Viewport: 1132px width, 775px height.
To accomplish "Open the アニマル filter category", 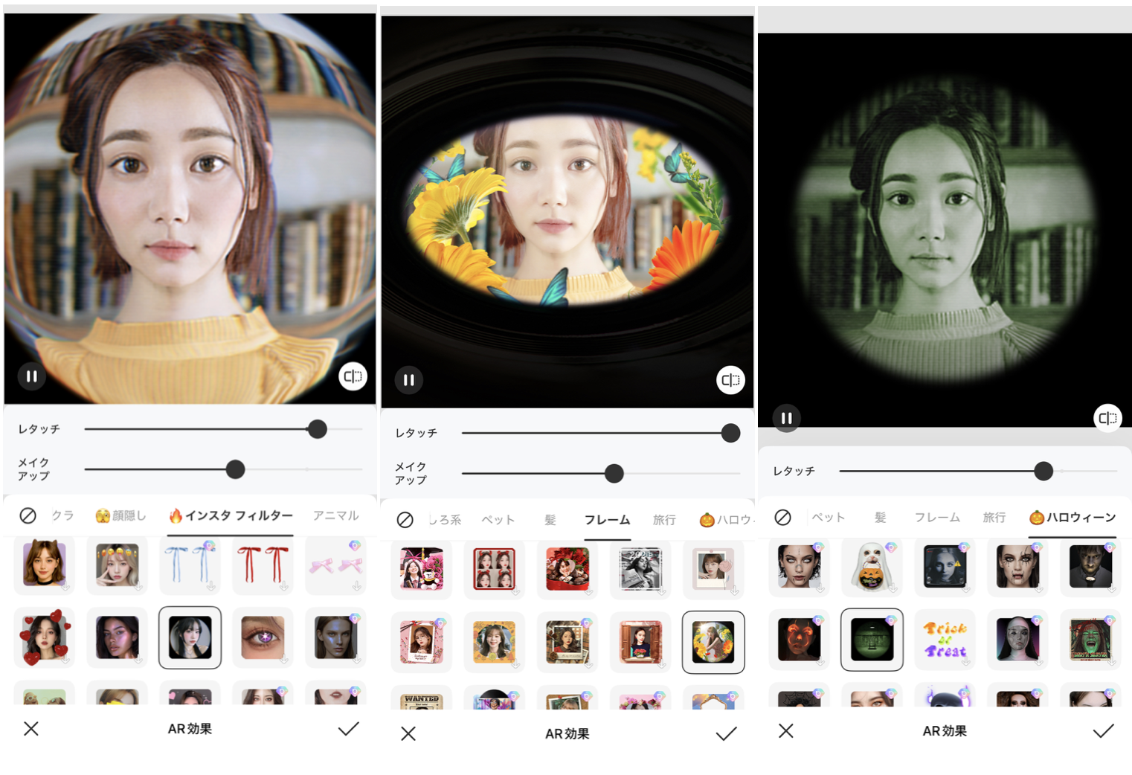I will point(335,515).
